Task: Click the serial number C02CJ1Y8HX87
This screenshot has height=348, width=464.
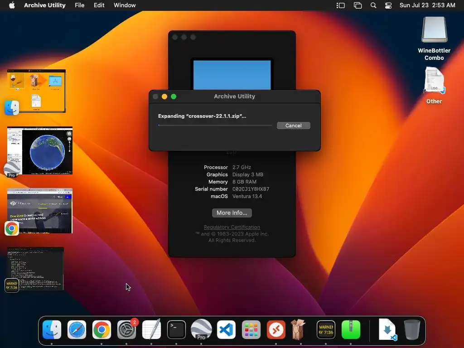Action: 251,189
